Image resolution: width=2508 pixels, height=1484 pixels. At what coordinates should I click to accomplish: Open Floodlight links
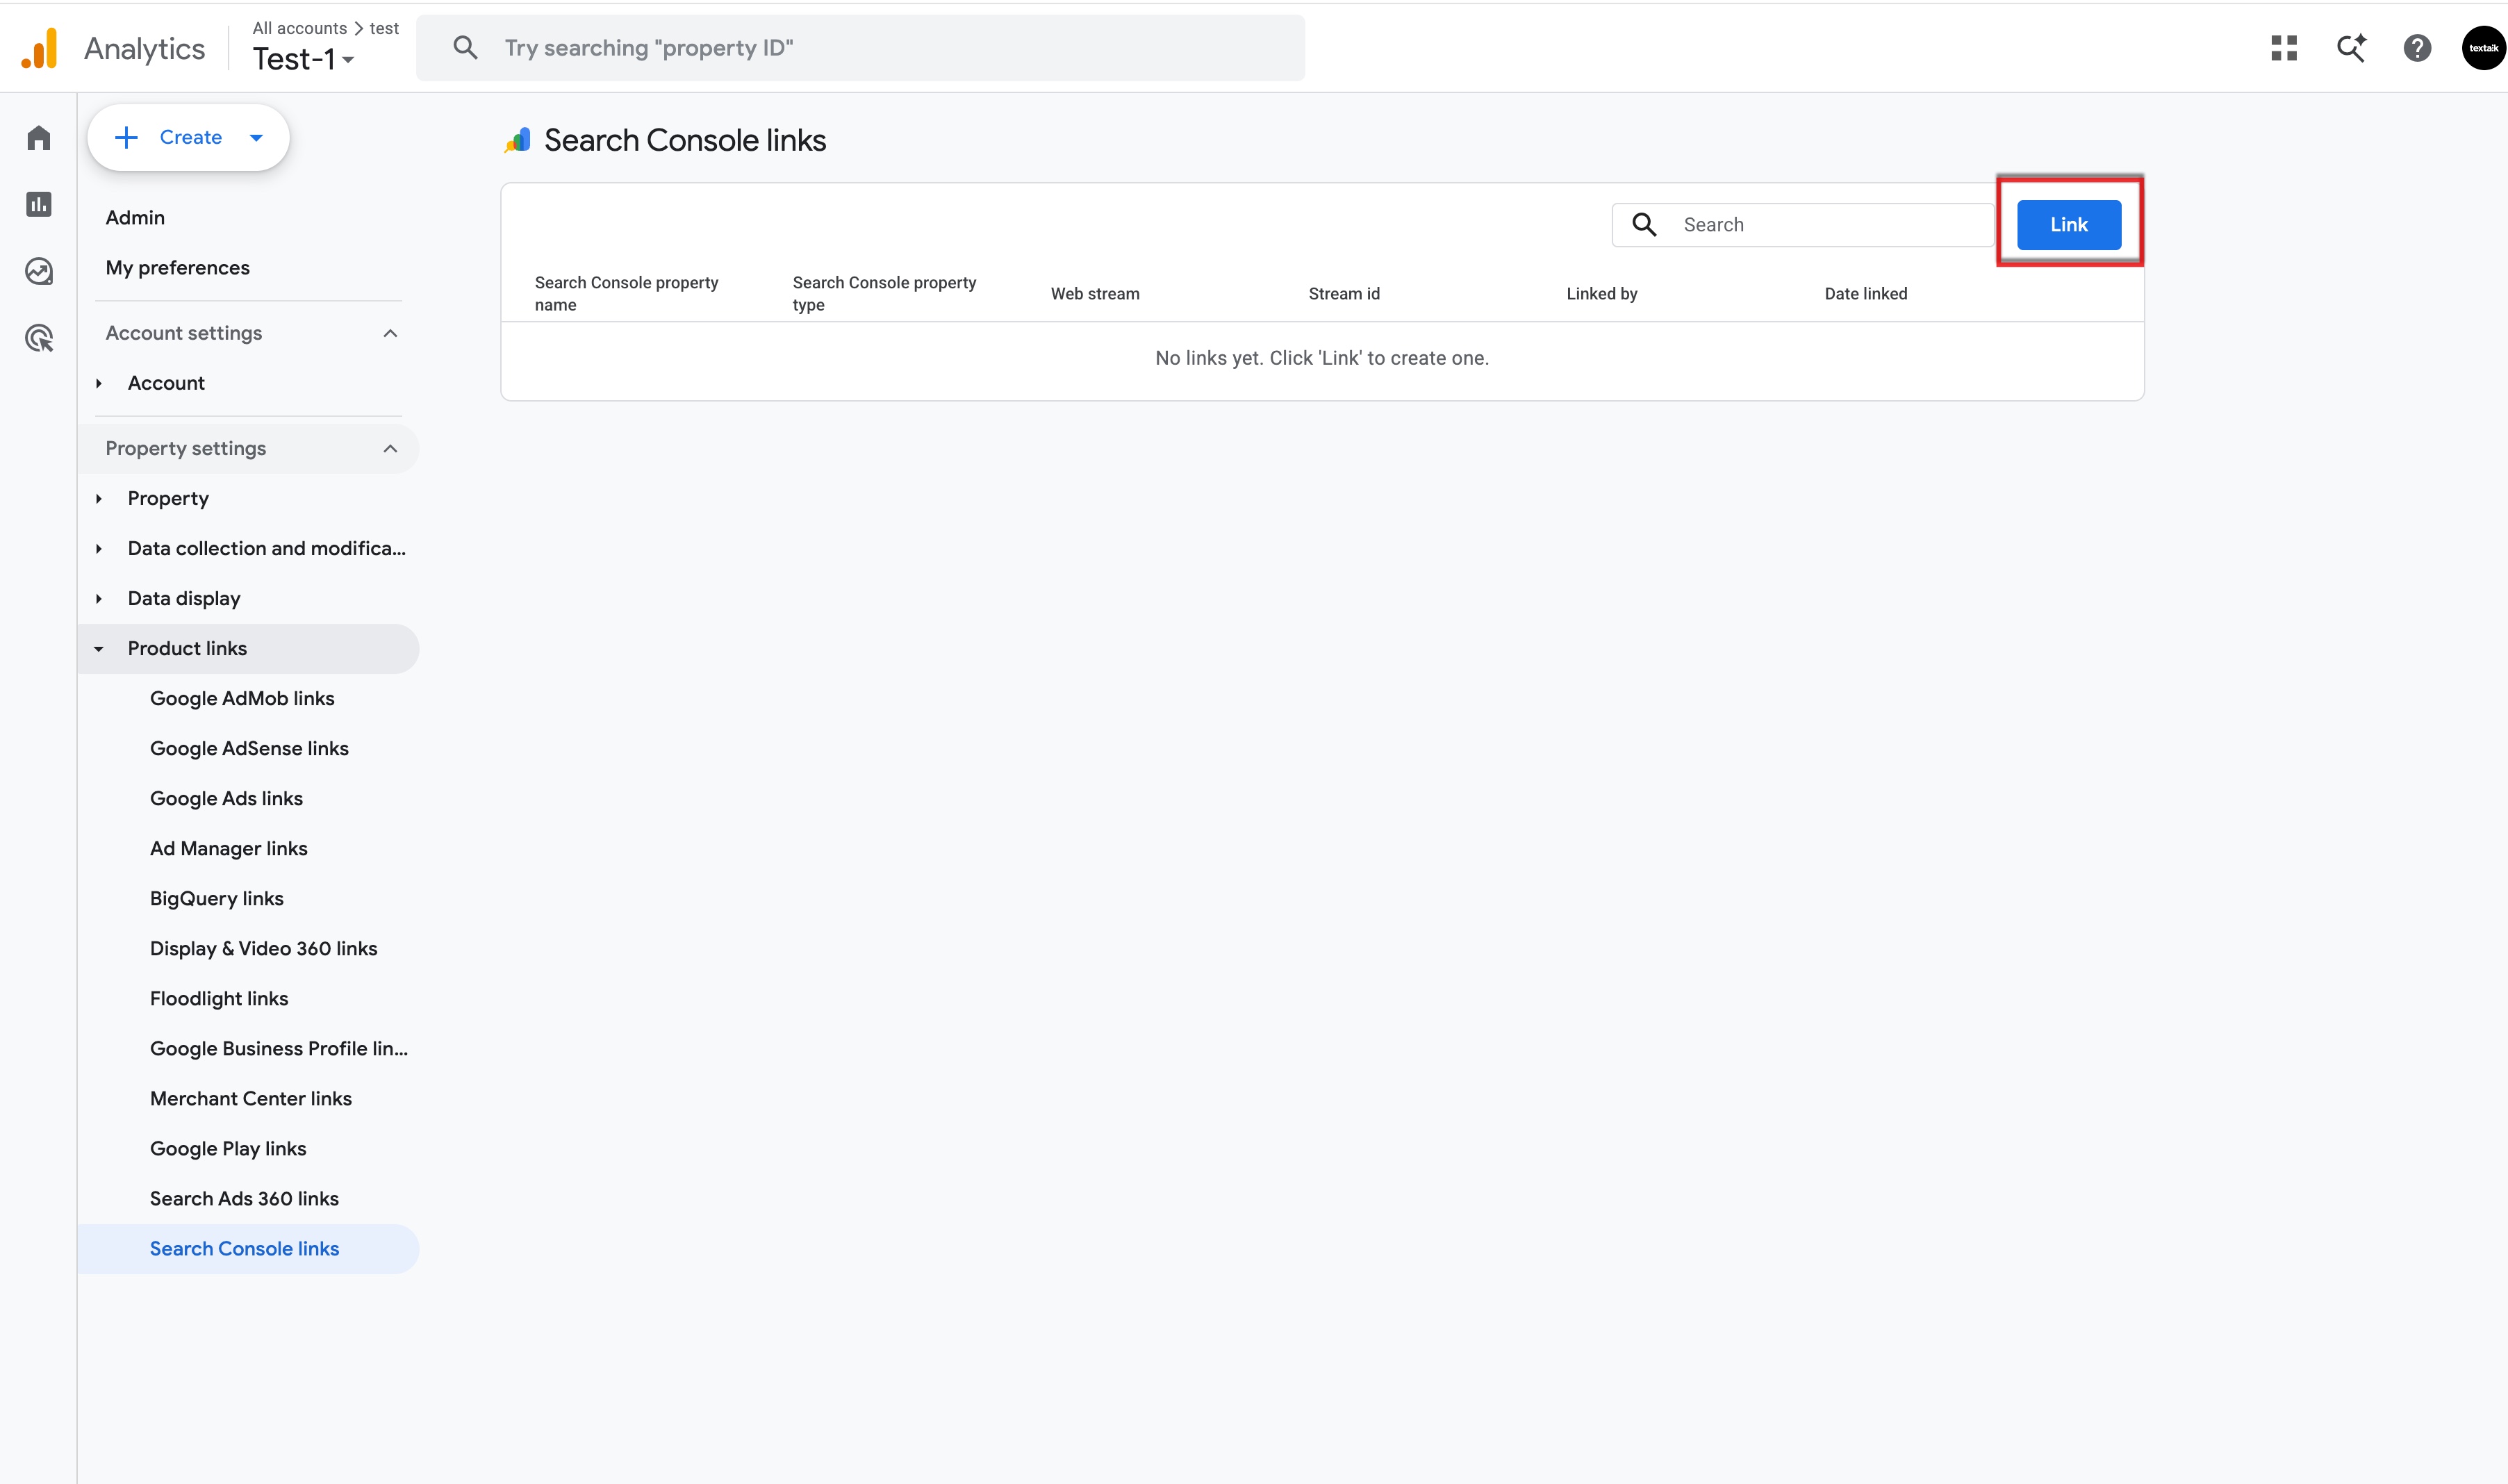[219, 998]
